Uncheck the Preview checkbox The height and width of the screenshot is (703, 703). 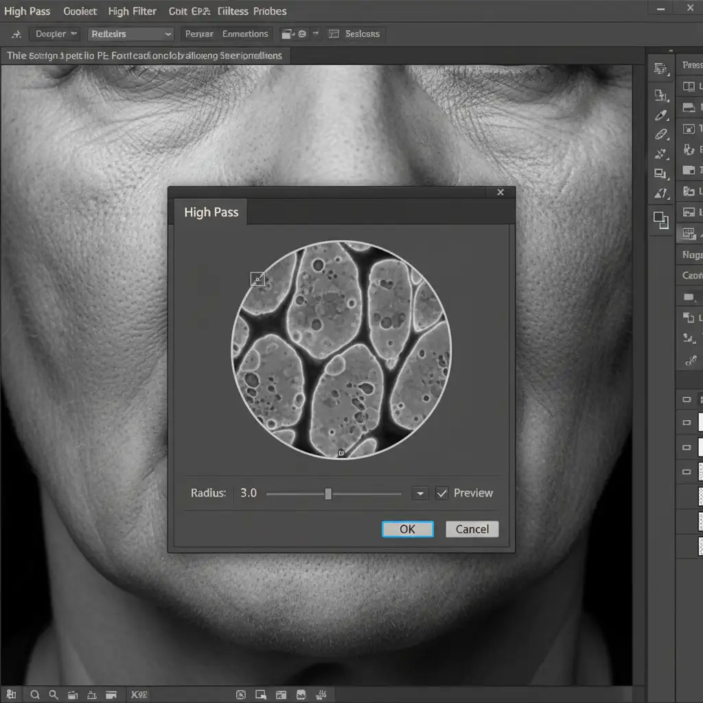pyautogui.click(x=442, y=493)
